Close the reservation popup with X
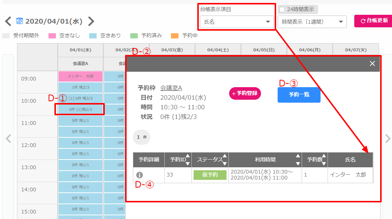The width and height of the screenshot is (392, 219). (372, 64)
